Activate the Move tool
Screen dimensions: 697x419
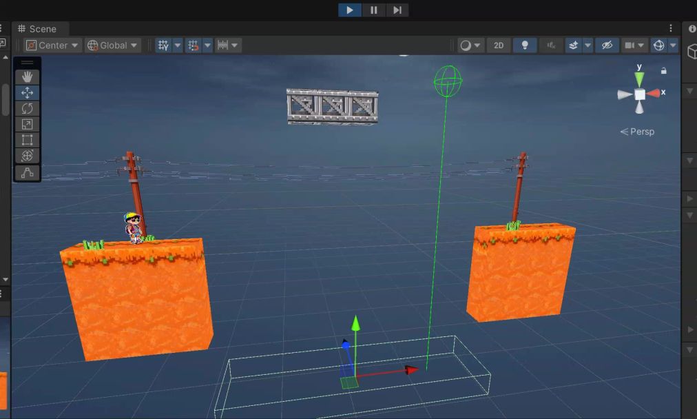28,93
